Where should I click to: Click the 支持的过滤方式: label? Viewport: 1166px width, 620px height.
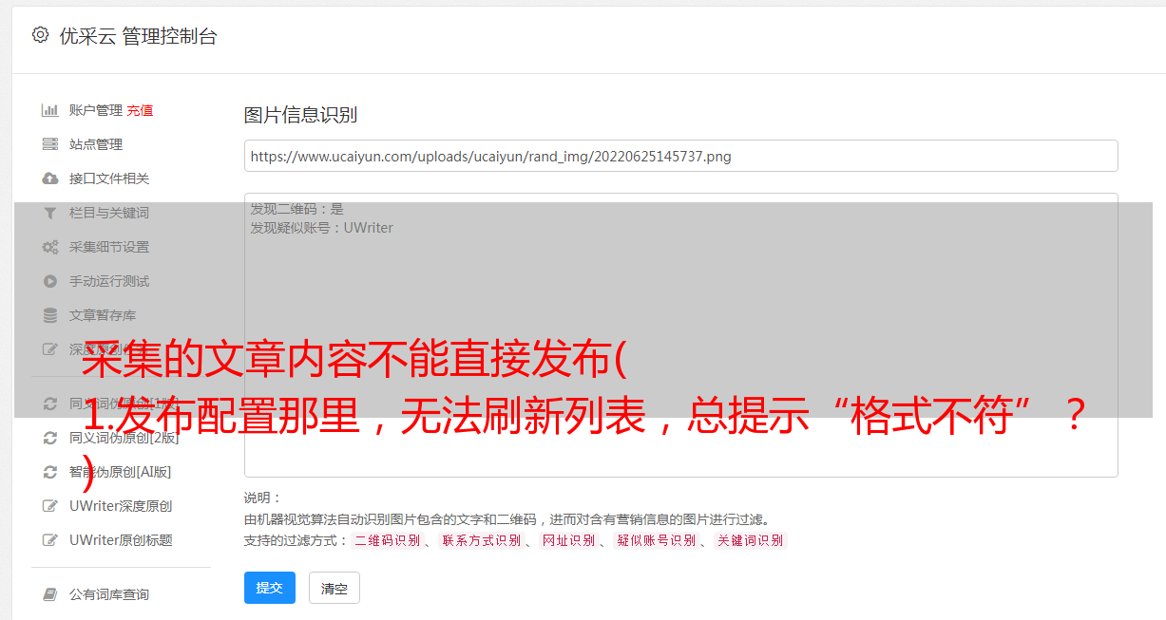295,540
